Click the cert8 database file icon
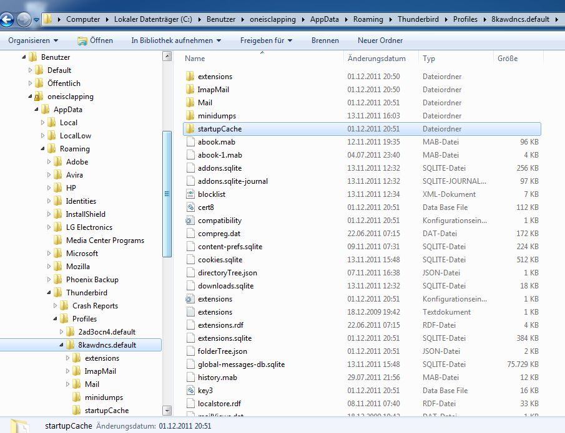The height and width of the screenshot is (433, 565). click(x=190, y=207)
